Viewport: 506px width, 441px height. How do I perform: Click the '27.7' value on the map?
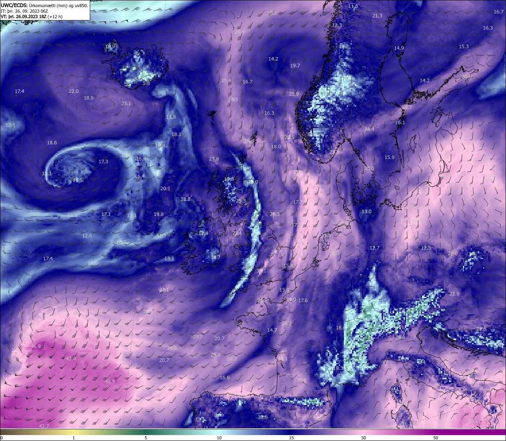(198, 337)
